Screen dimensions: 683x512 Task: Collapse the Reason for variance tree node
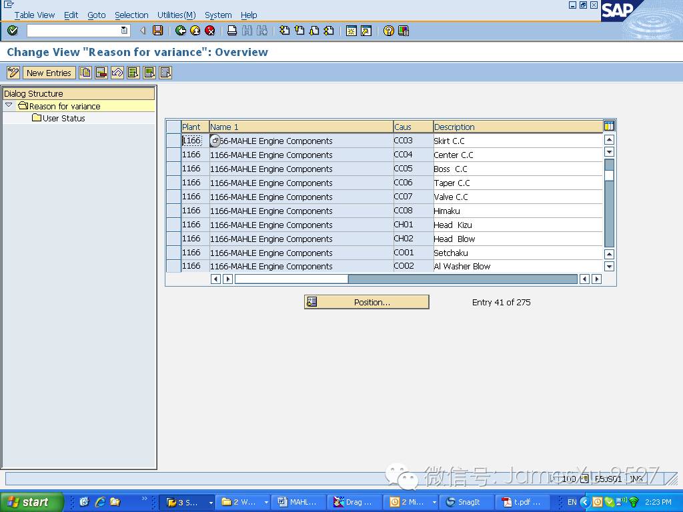(x=9, y=105)
